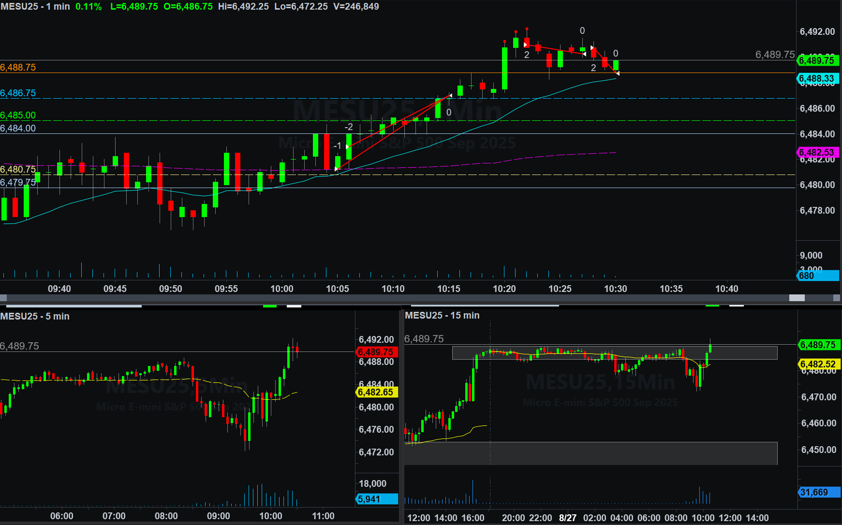The image size is (842, 525).
Task: Click the green 0.11% change value
Action: pos(89,6)
